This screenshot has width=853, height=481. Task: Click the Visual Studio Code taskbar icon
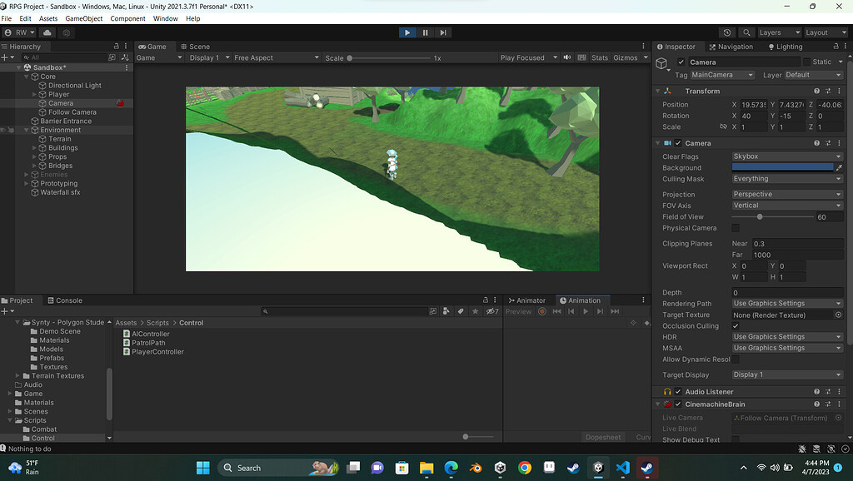pos(622,467)
